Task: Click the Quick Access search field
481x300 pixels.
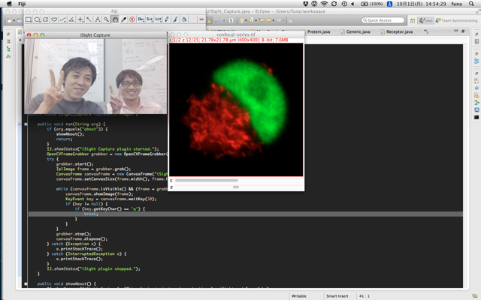Action: tap(385, 20)
